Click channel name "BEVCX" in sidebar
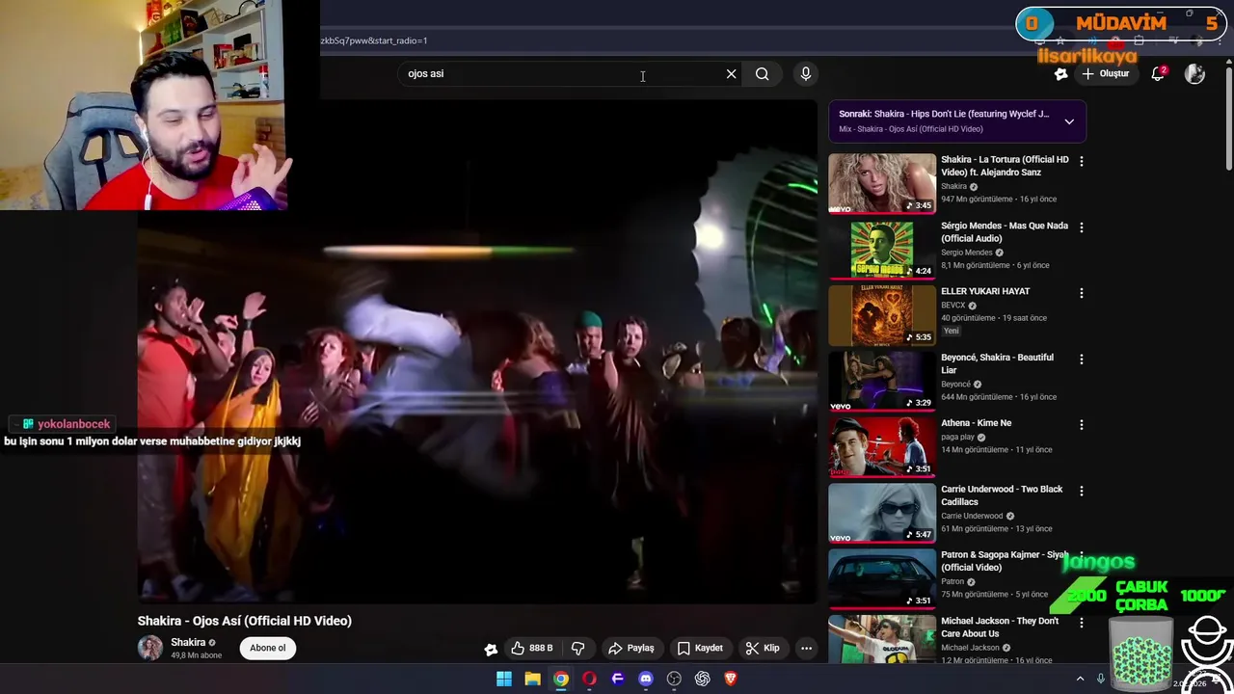1234x694 pixels. [x=952, y=306]
